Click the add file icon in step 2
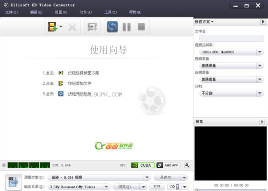268x191 pixels. click(61, 84)
